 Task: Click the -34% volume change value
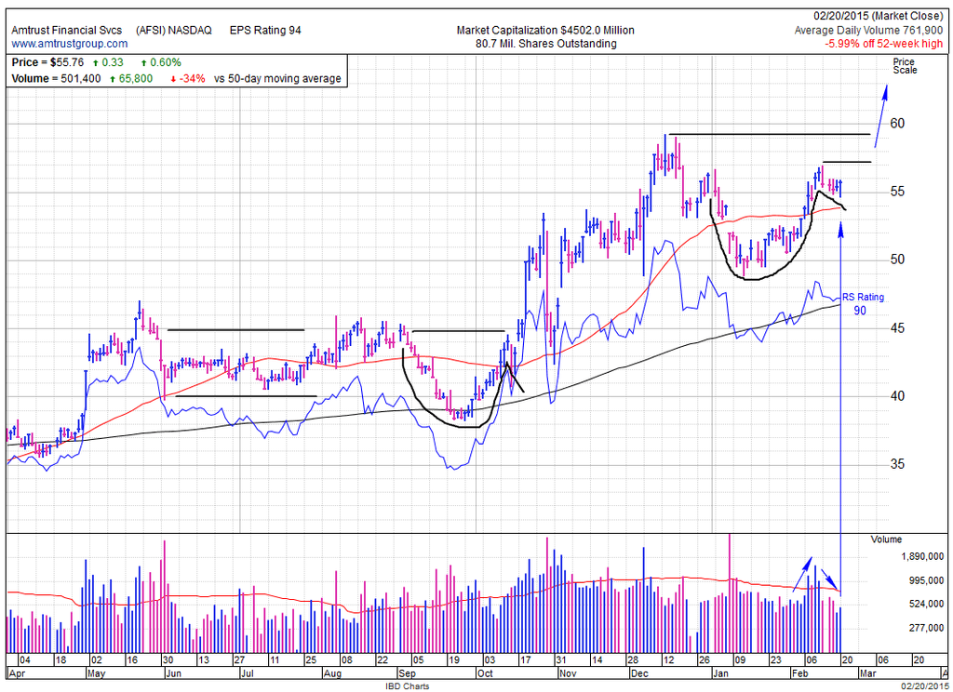[x=192, y=78]
